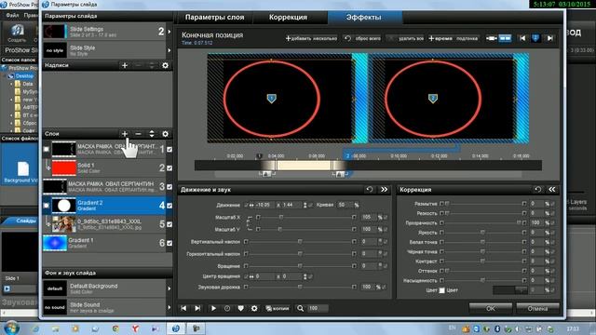Click the OK button

pos(491,308)
